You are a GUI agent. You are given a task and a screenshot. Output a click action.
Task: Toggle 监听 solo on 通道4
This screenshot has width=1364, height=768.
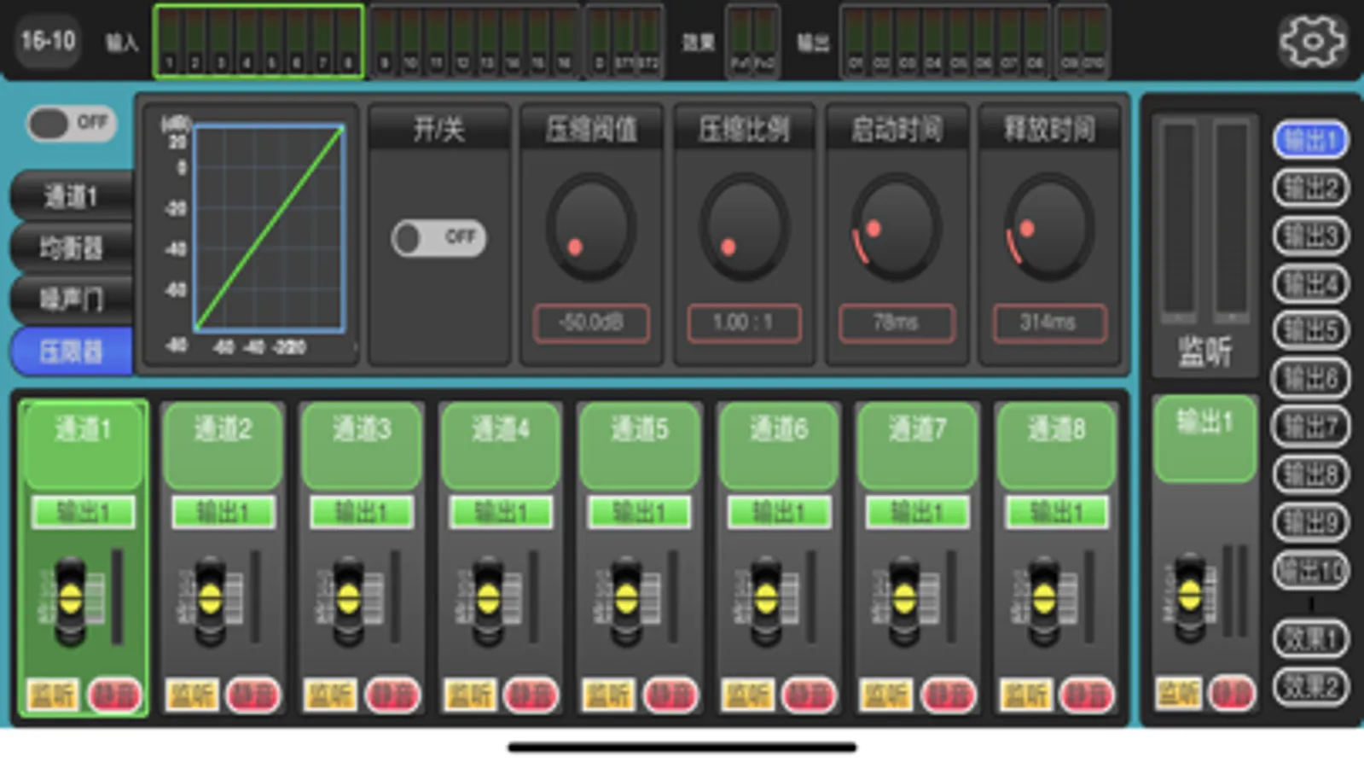click(470, 695)
